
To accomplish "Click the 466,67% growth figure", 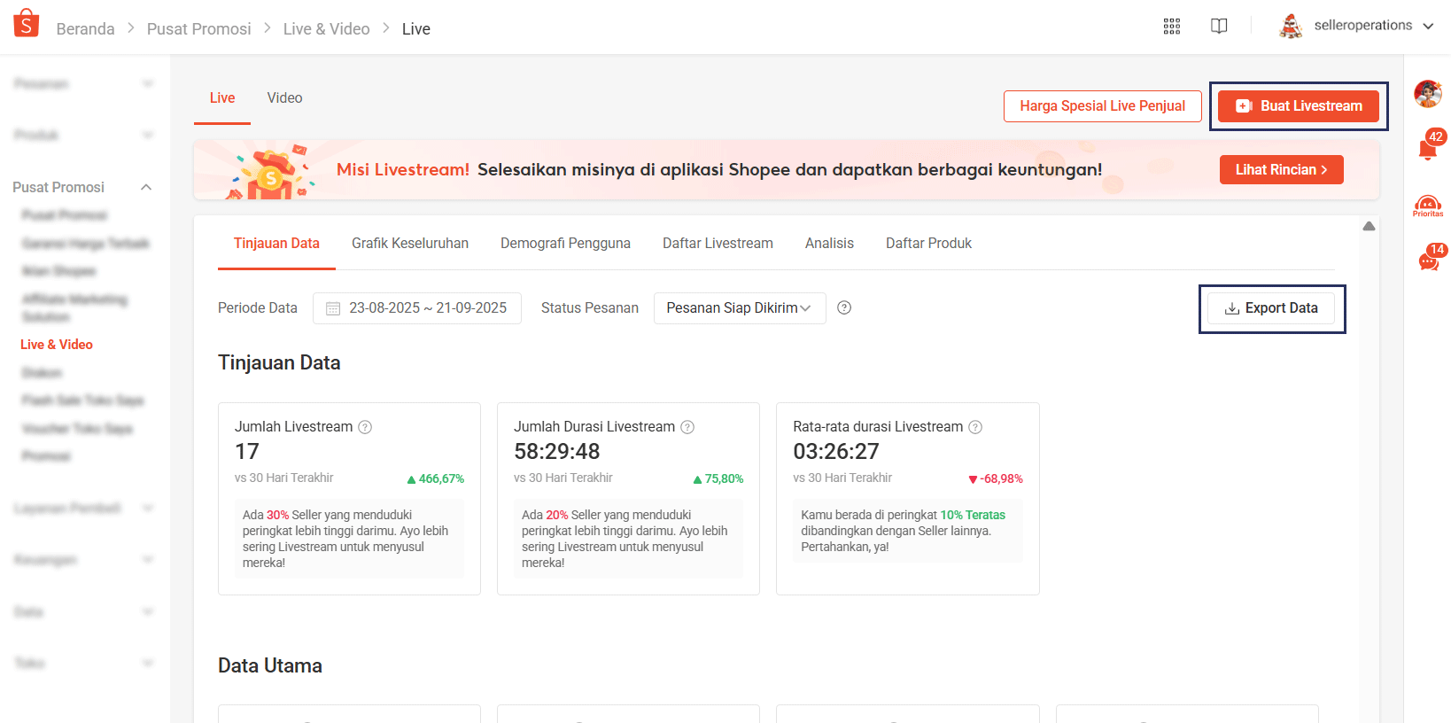I will 436,478.
